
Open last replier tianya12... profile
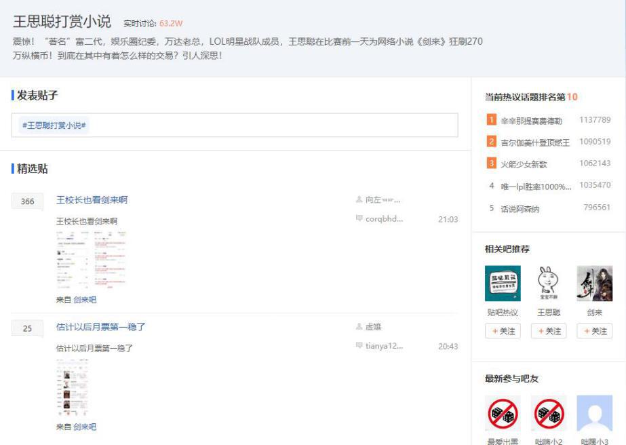[384, 346]
